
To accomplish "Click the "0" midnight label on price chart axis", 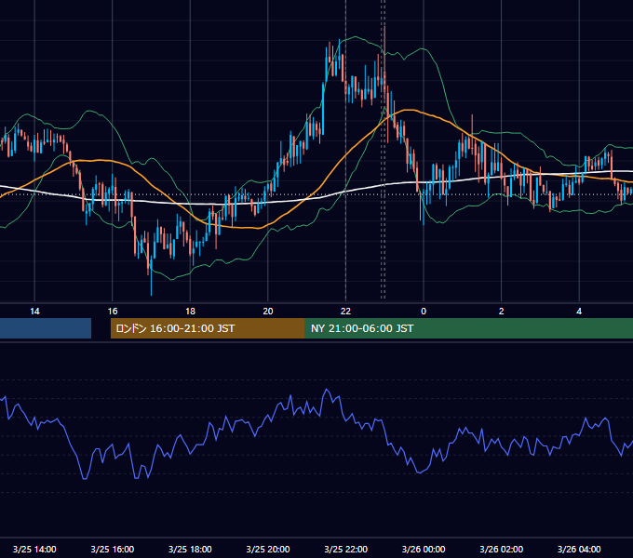I will (424, 312).
